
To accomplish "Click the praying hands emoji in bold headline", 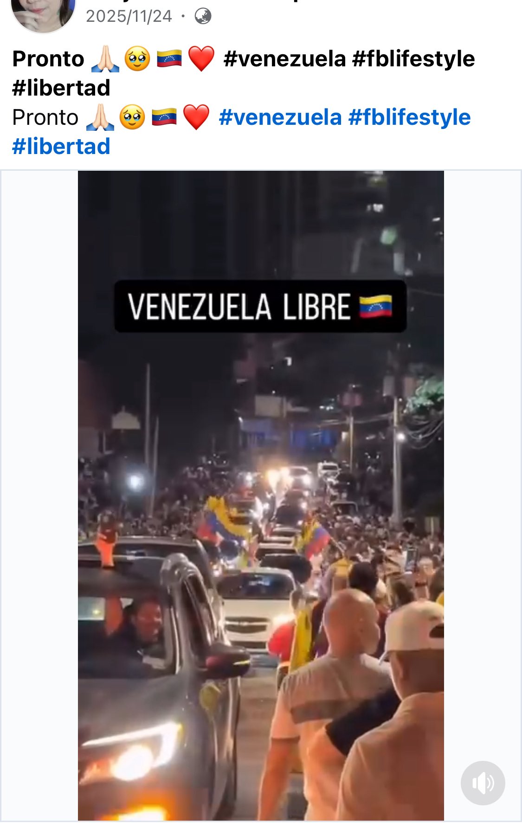I will tap(105, 59).
